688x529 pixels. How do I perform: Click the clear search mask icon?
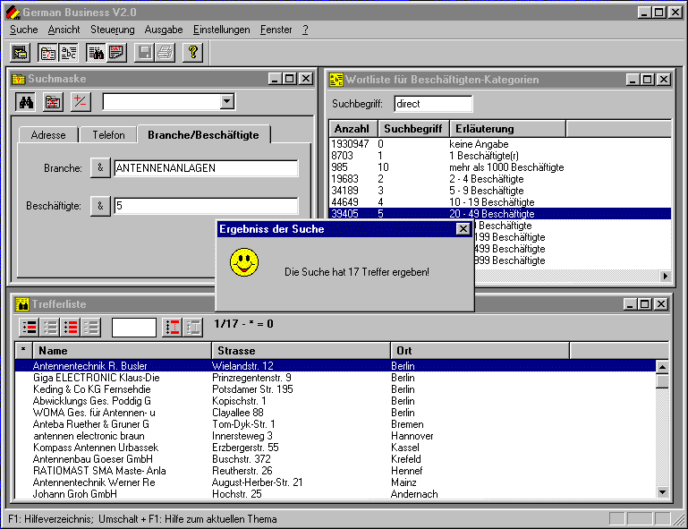[x=53, y=101]
